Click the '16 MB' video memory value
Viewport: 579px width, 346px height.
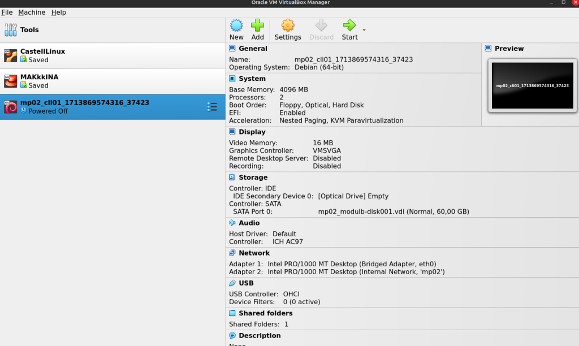point(323,143)
